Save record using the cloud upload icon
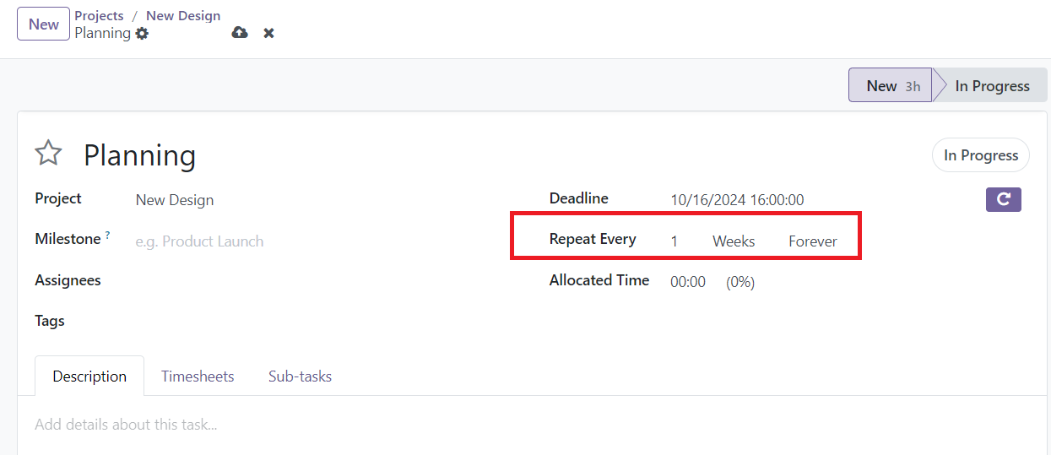This screenshot has width=1051, height=455. [x=240, y=33]
